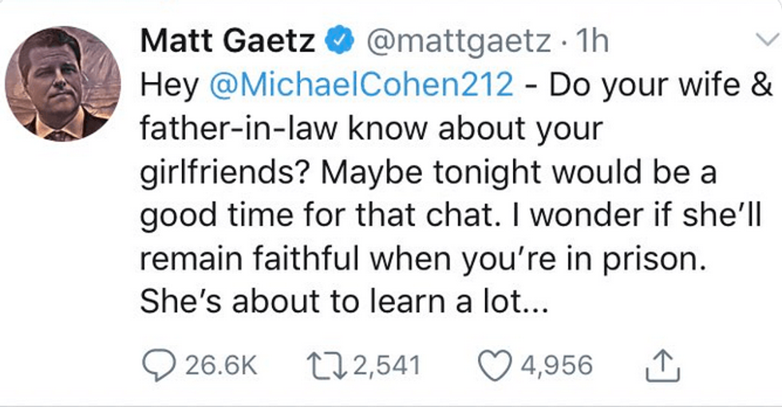Image resolution: width=782 pixels, height=407 pixels.
Task: Click the 4,956 likes count
Action: coord(556,366)
